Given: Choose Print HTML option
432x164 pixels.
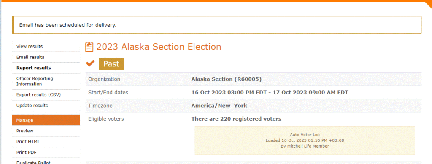Looking at the screenshot, I should (x=46, y=142).
